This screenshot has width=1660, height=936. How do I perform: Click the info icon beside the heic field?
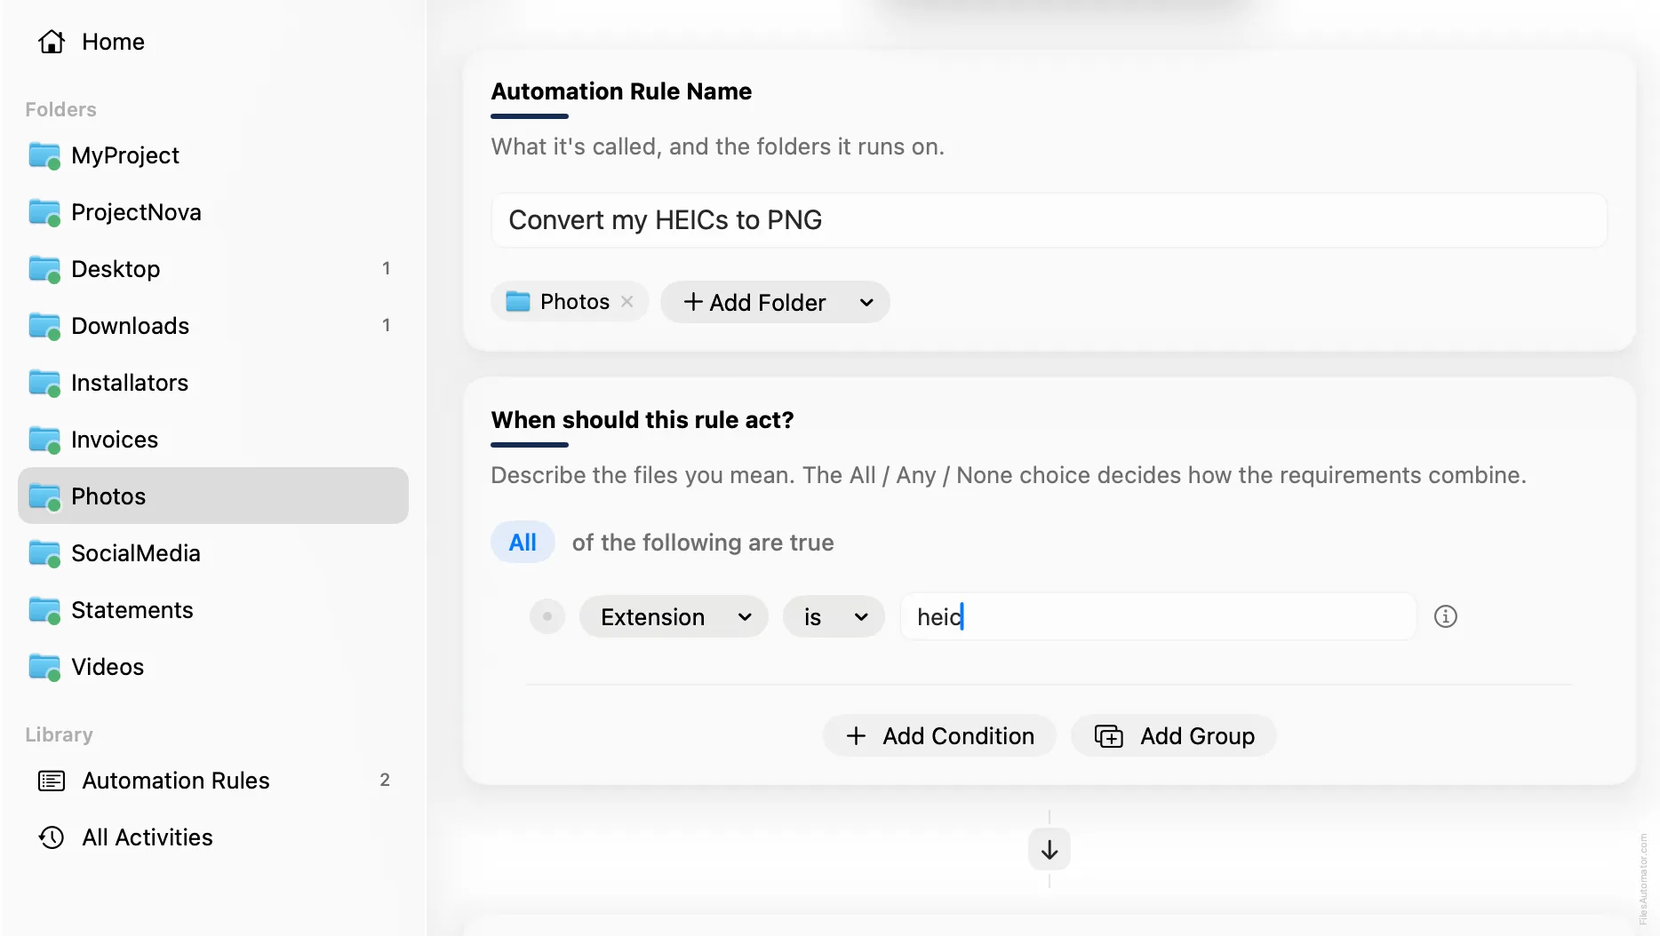point(1446,616)
